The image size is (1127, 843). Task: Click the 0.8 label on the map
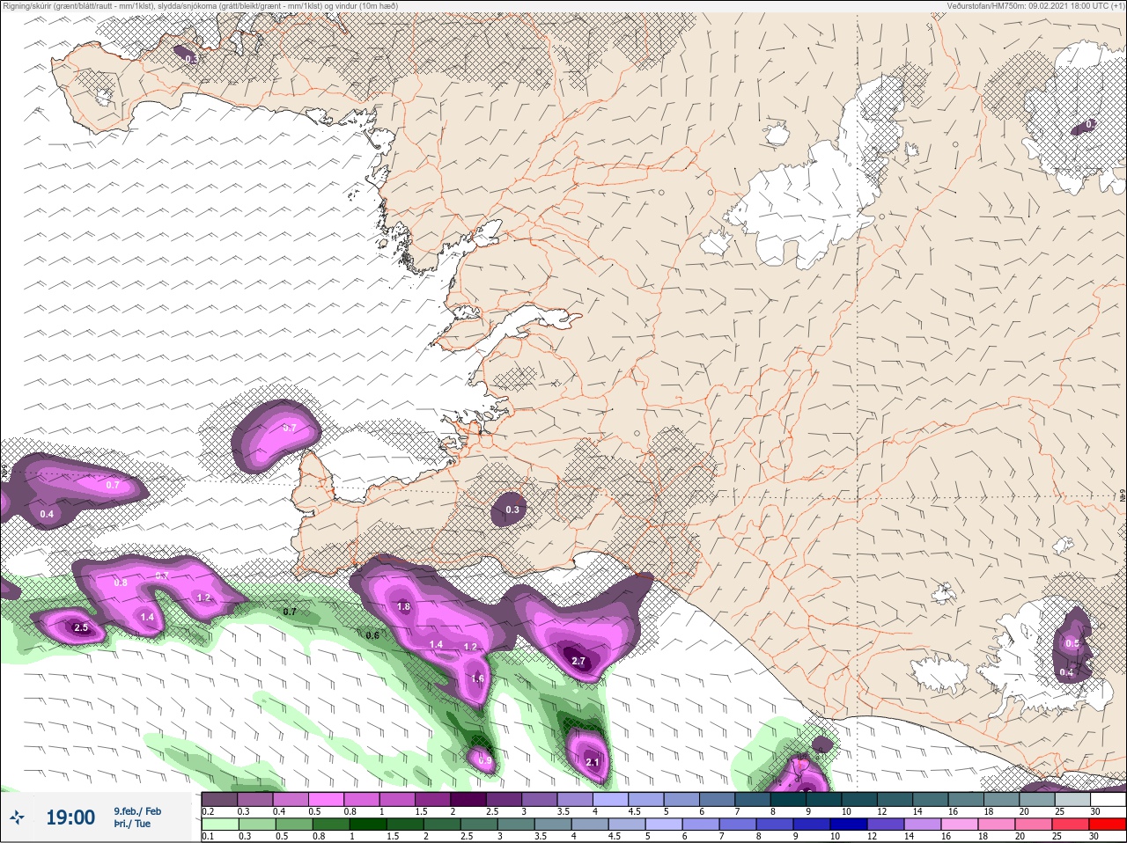click(121, 583)
